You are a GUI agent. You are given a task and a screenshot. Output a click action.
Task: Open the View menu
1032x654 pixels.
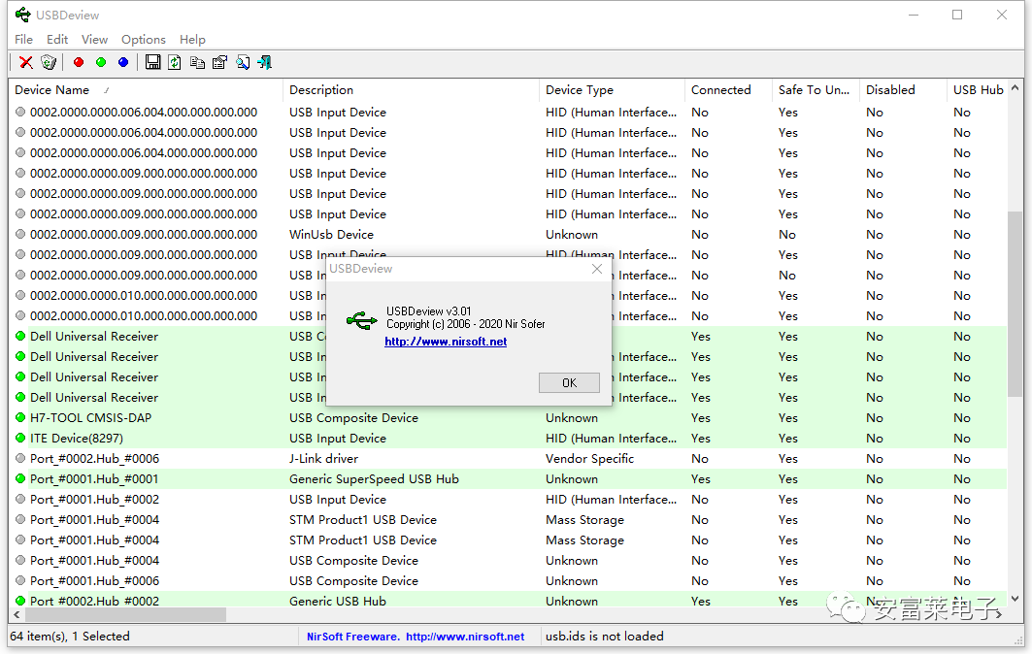(95, 40)
